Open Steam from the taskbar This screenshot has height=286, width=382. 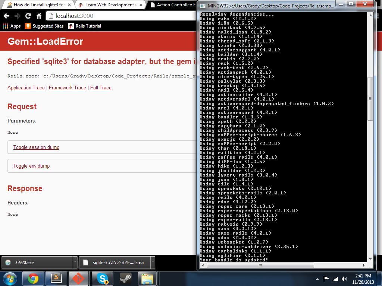pyautogui.click(x=126, y=279)
